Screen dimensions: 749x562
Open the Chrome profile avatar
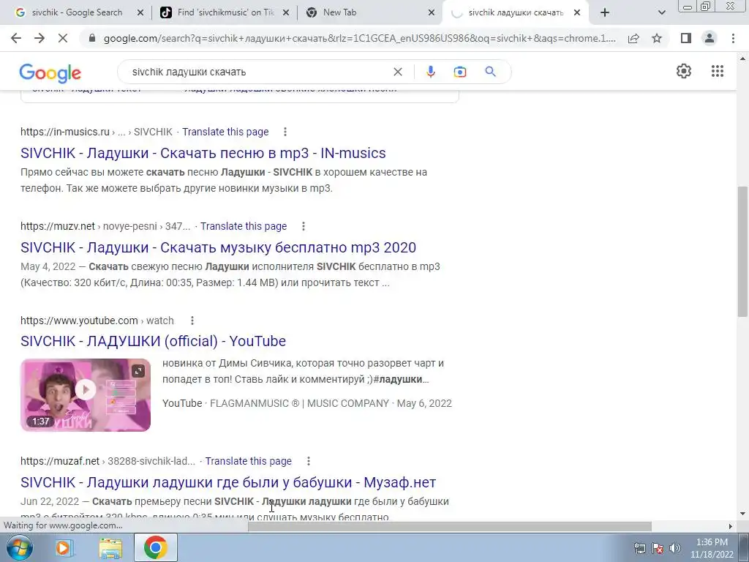(x=710, y=38)
